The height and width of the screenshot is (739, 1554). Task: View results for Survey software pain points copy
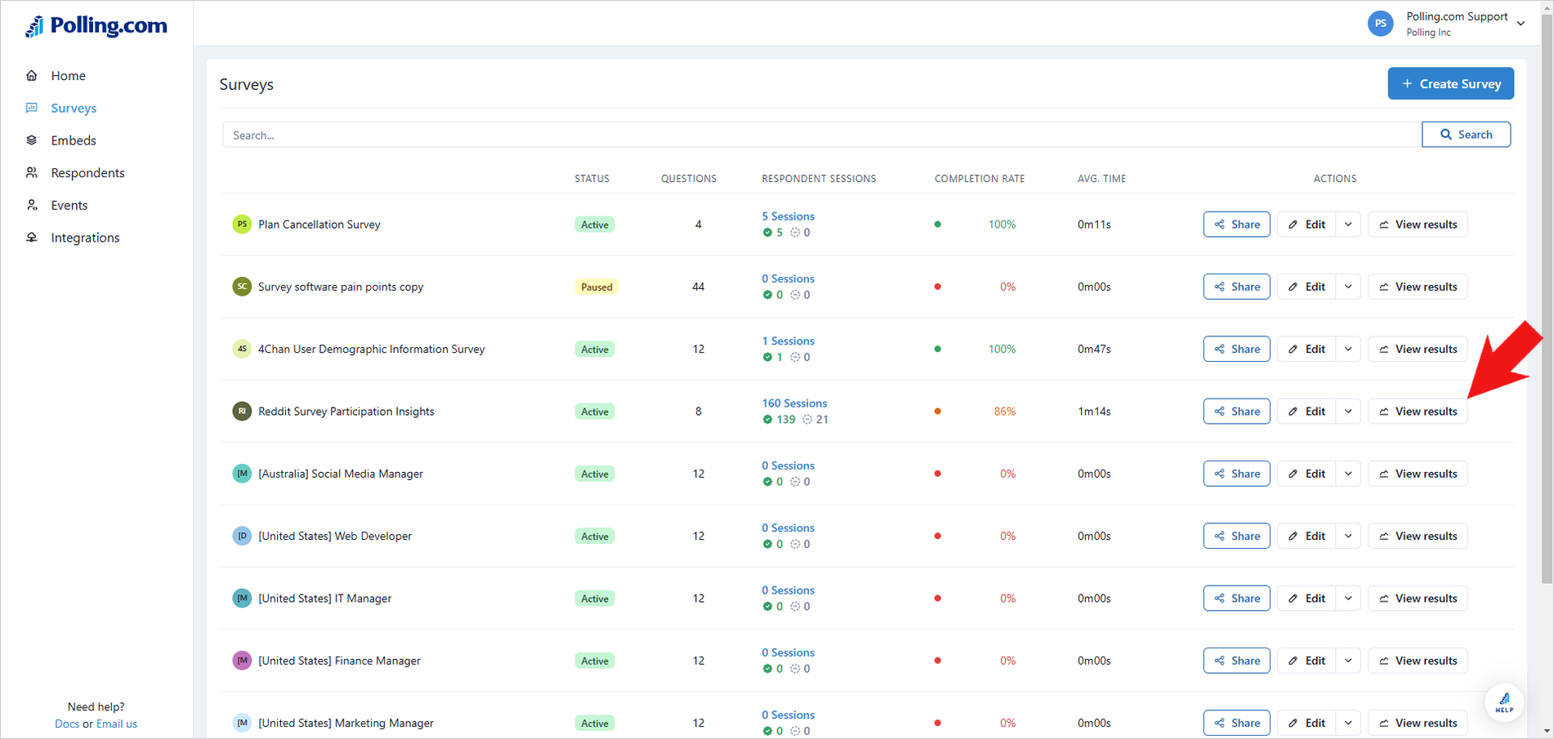[1418, 287]
